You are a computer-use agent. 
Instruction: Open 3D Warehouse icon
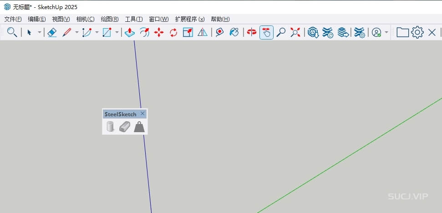point(313,32)
